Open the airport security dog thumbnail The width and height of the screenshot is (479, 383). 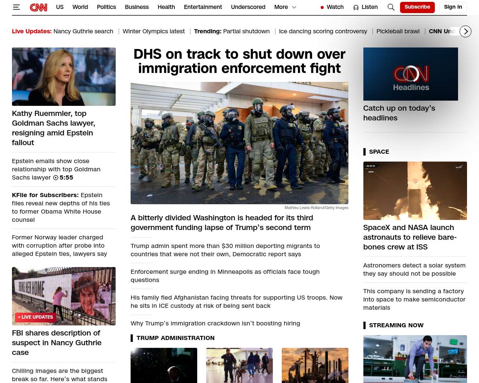[239, 365]
